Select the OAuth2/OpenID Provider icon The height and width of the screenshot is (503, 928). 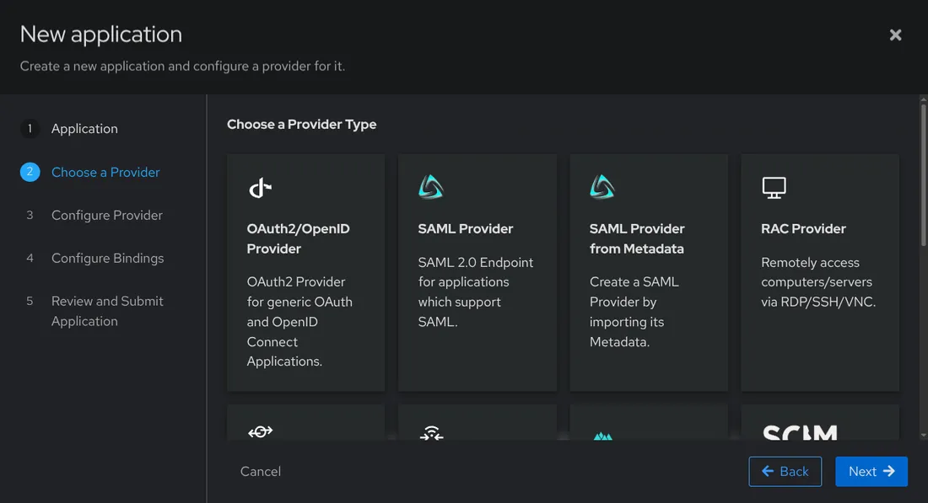[x=260, y=188]
